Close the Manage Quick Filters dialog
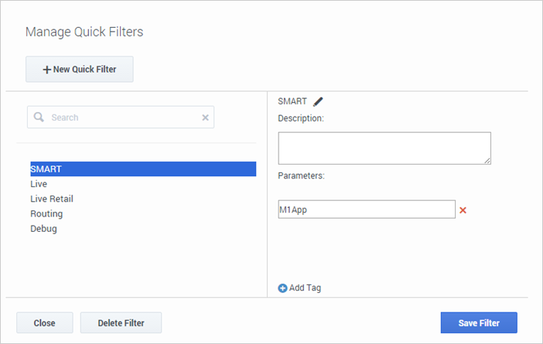Viewport: 543px width, 344px height. 45,323
